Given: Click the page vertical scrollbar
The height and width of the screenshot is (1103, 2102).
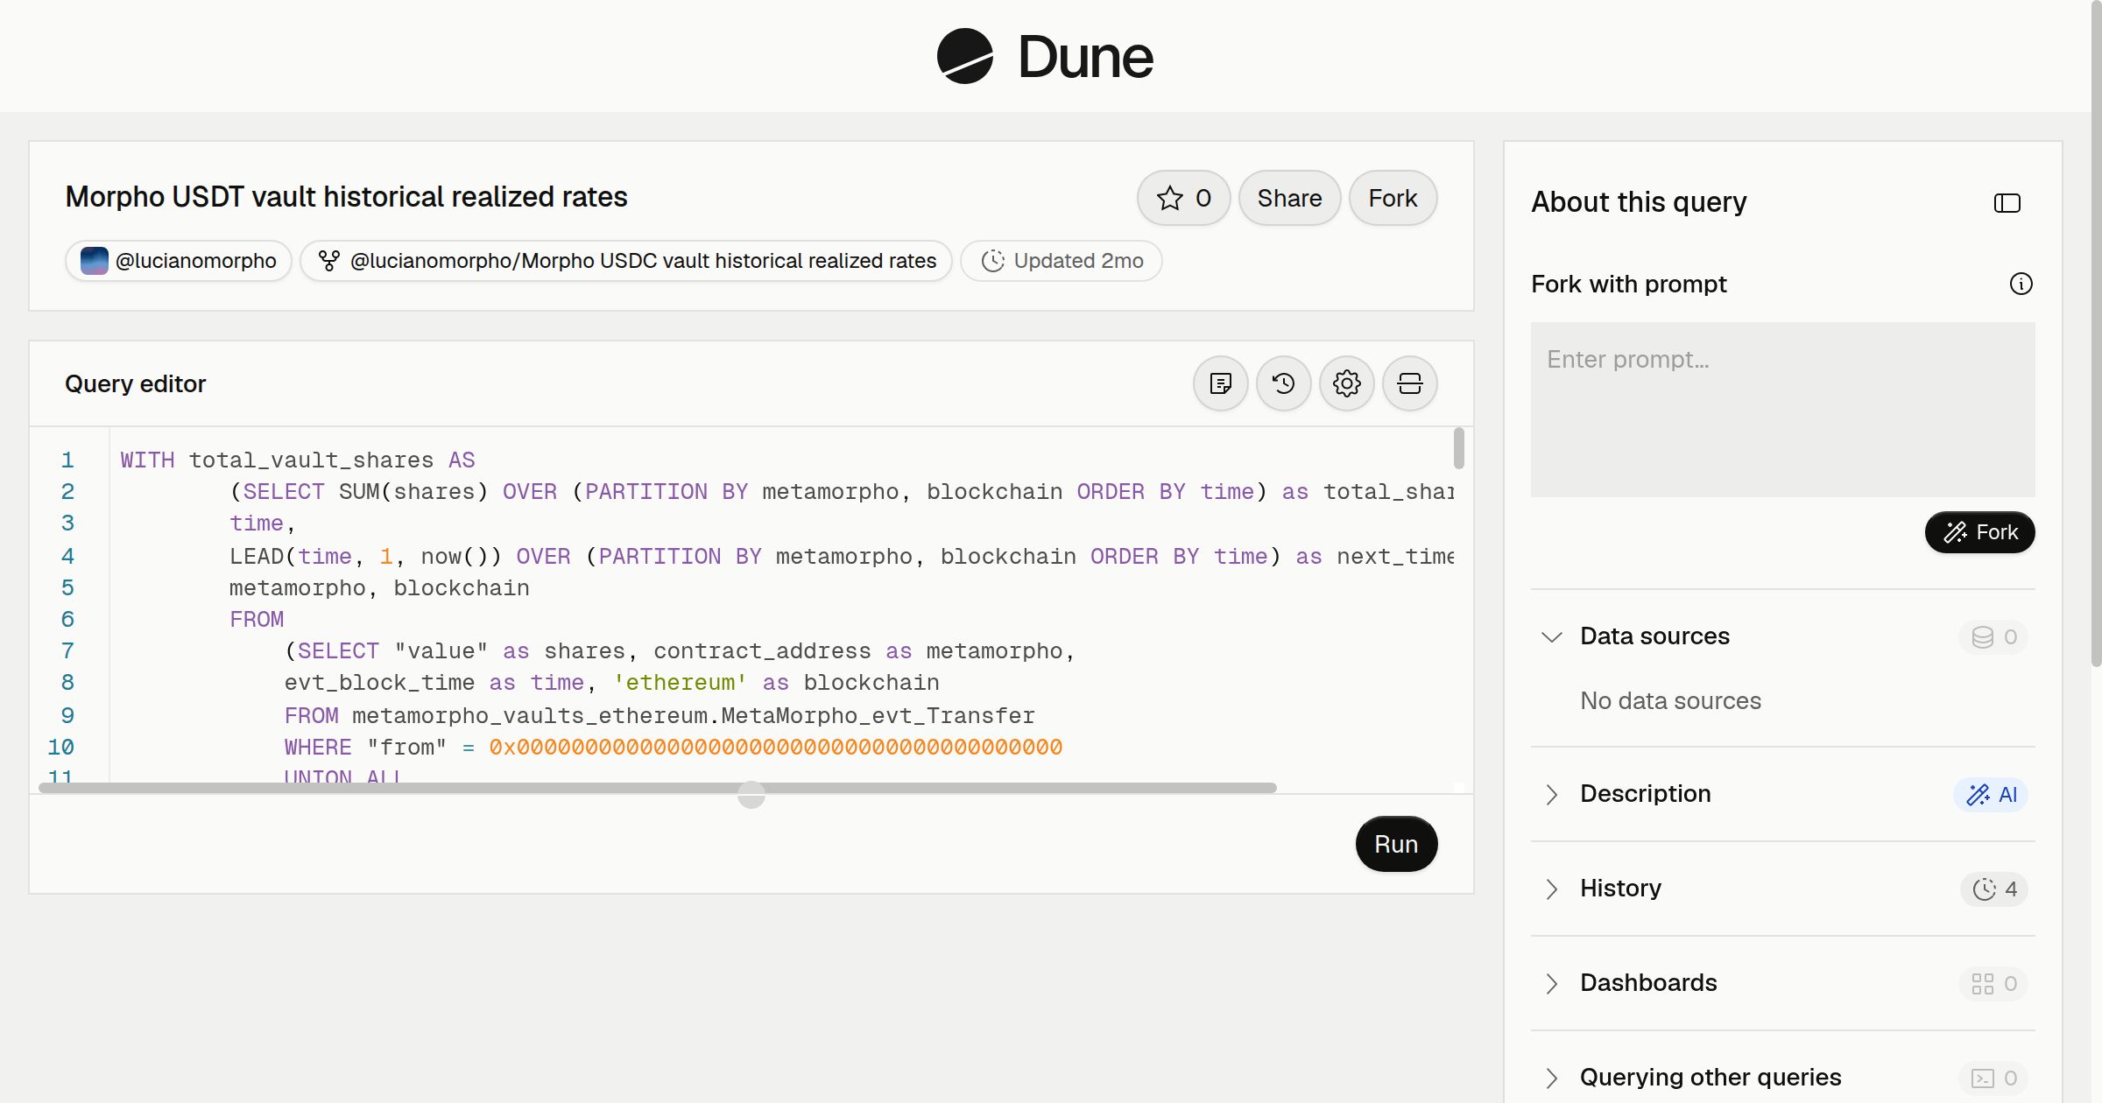Looking at the screenshot, I should pos(2096,333).
